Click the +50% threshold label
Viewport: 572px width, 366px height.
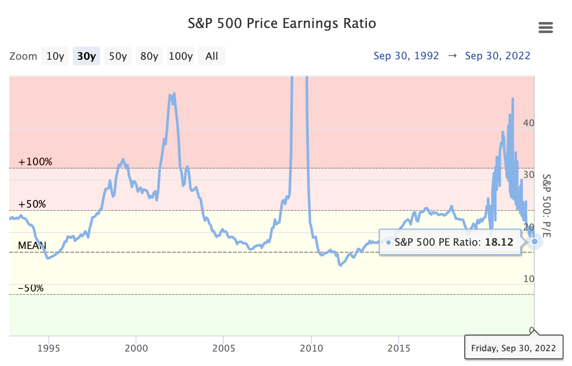32,204
